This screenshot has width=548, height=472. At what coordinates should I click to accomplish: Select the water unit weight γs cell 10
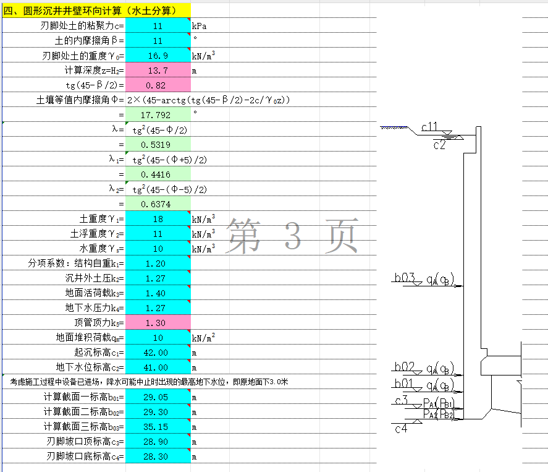[158, 249]
